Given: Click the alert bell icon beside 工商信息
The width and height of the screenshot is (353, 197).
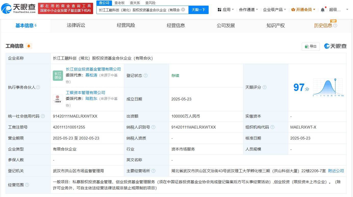Looking at the screenshot, I should (29, 46).
